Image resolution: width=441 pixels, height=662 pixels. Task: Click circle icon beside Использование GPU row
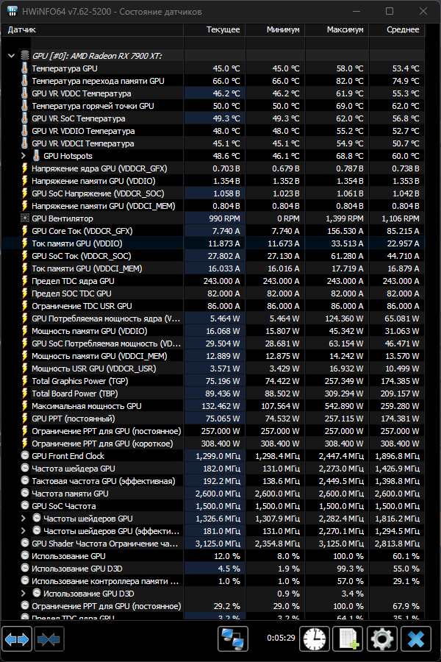pos(25,555)
